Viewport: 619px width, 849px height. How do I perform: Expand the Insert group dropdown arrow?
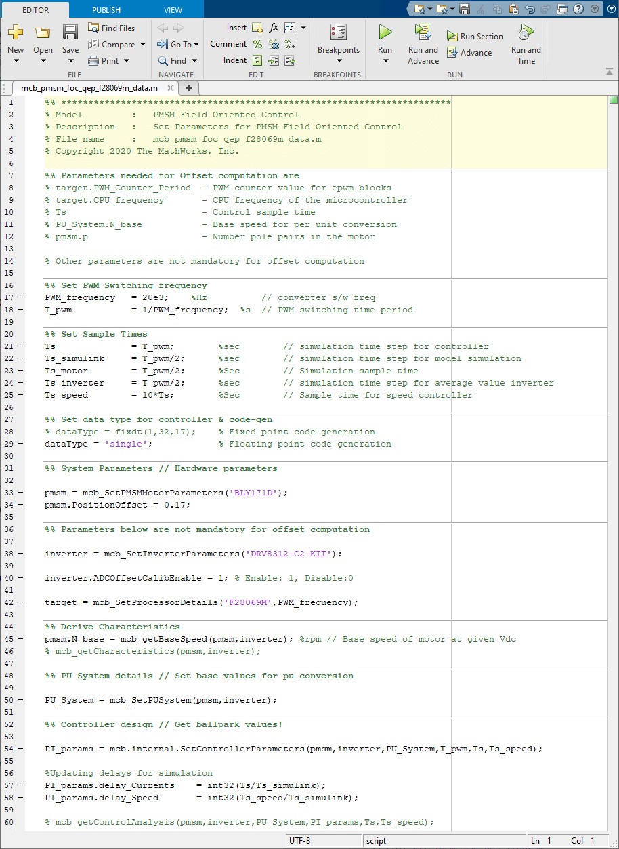pyautogui.click(x=303, y=28)
